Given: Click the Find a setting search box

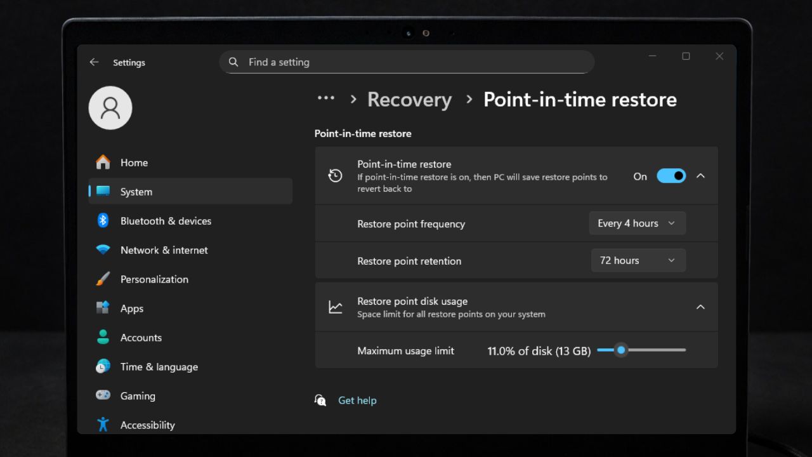Looking at the screenshot, I should point(406,62).
